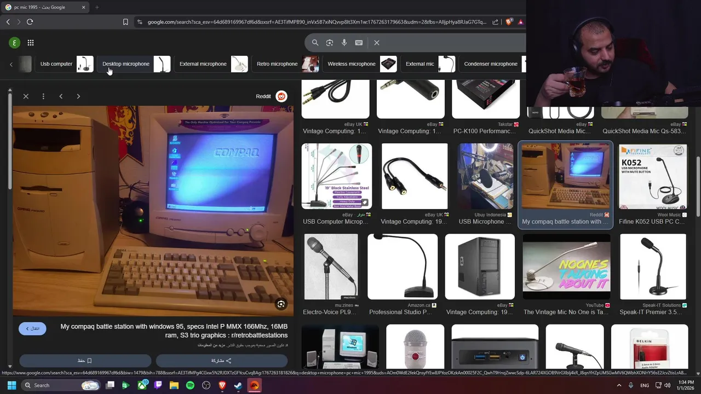
Task: Select the Retro microphone filter chip
Action: (x=286, y=64)
